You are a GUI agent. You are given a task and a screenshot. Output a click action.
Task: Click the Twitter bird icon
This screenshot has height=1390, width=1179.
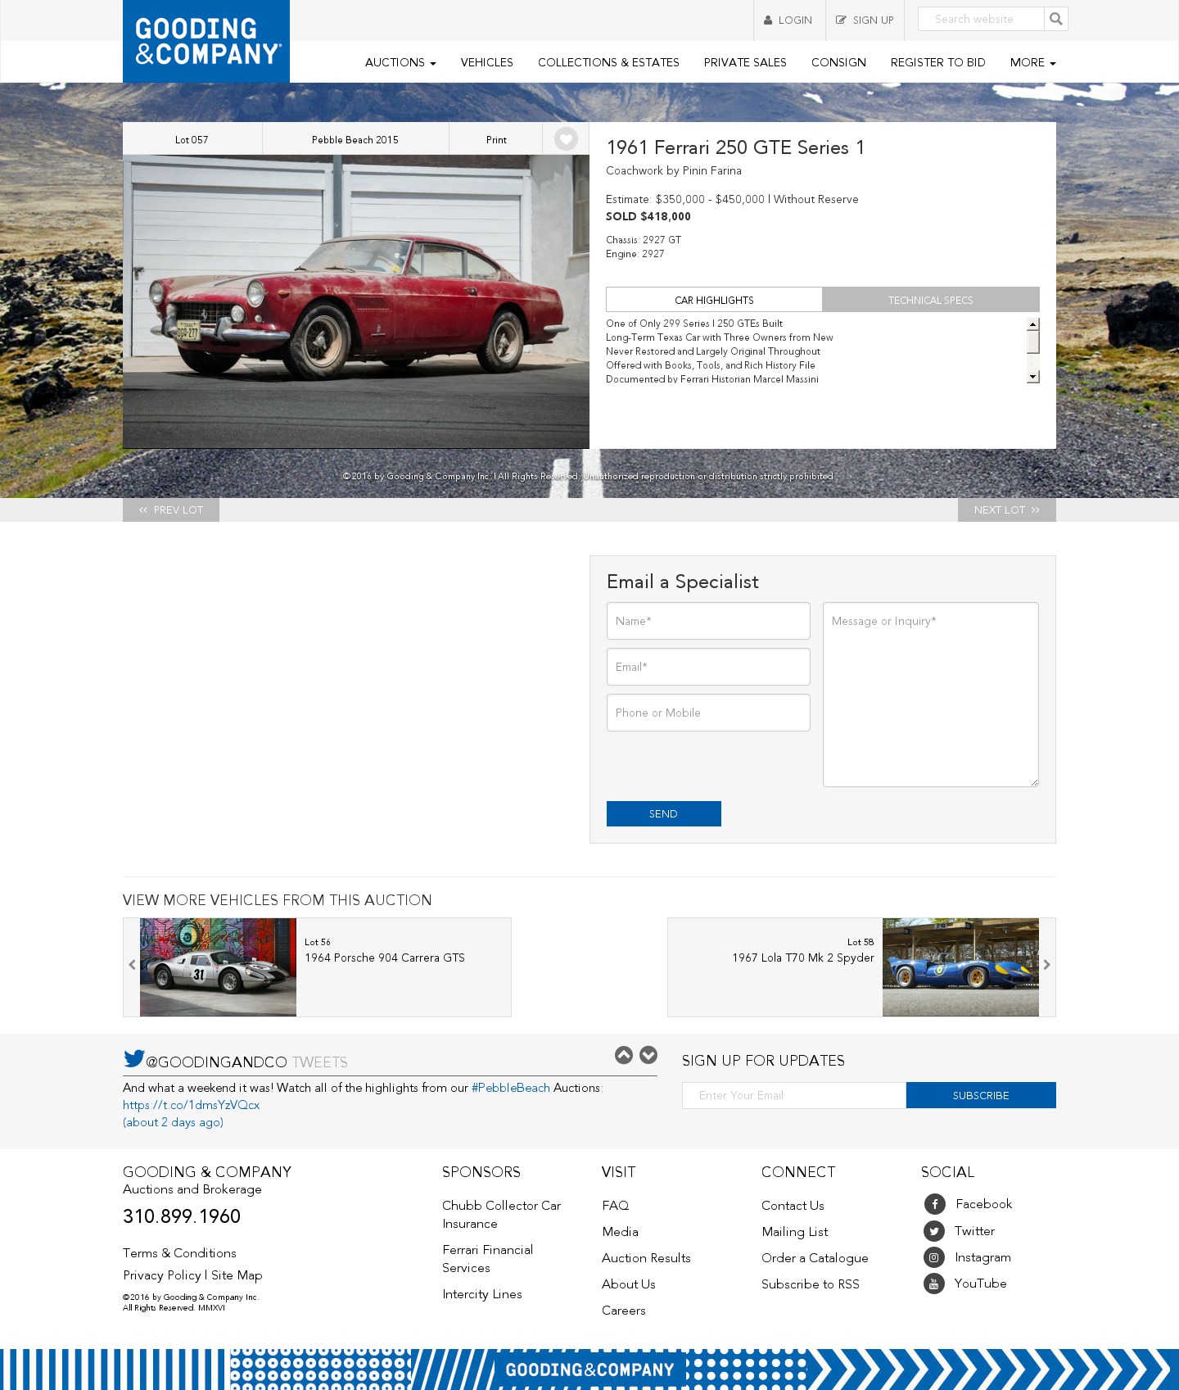[x=133, y=1058]
